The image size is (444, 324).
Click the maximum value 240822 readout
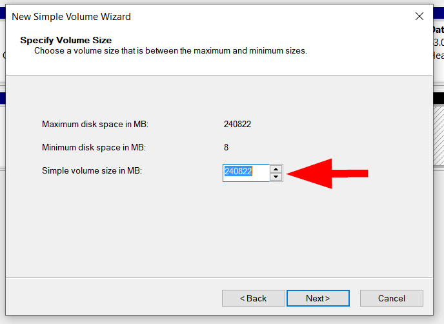[x=237, y=124]
